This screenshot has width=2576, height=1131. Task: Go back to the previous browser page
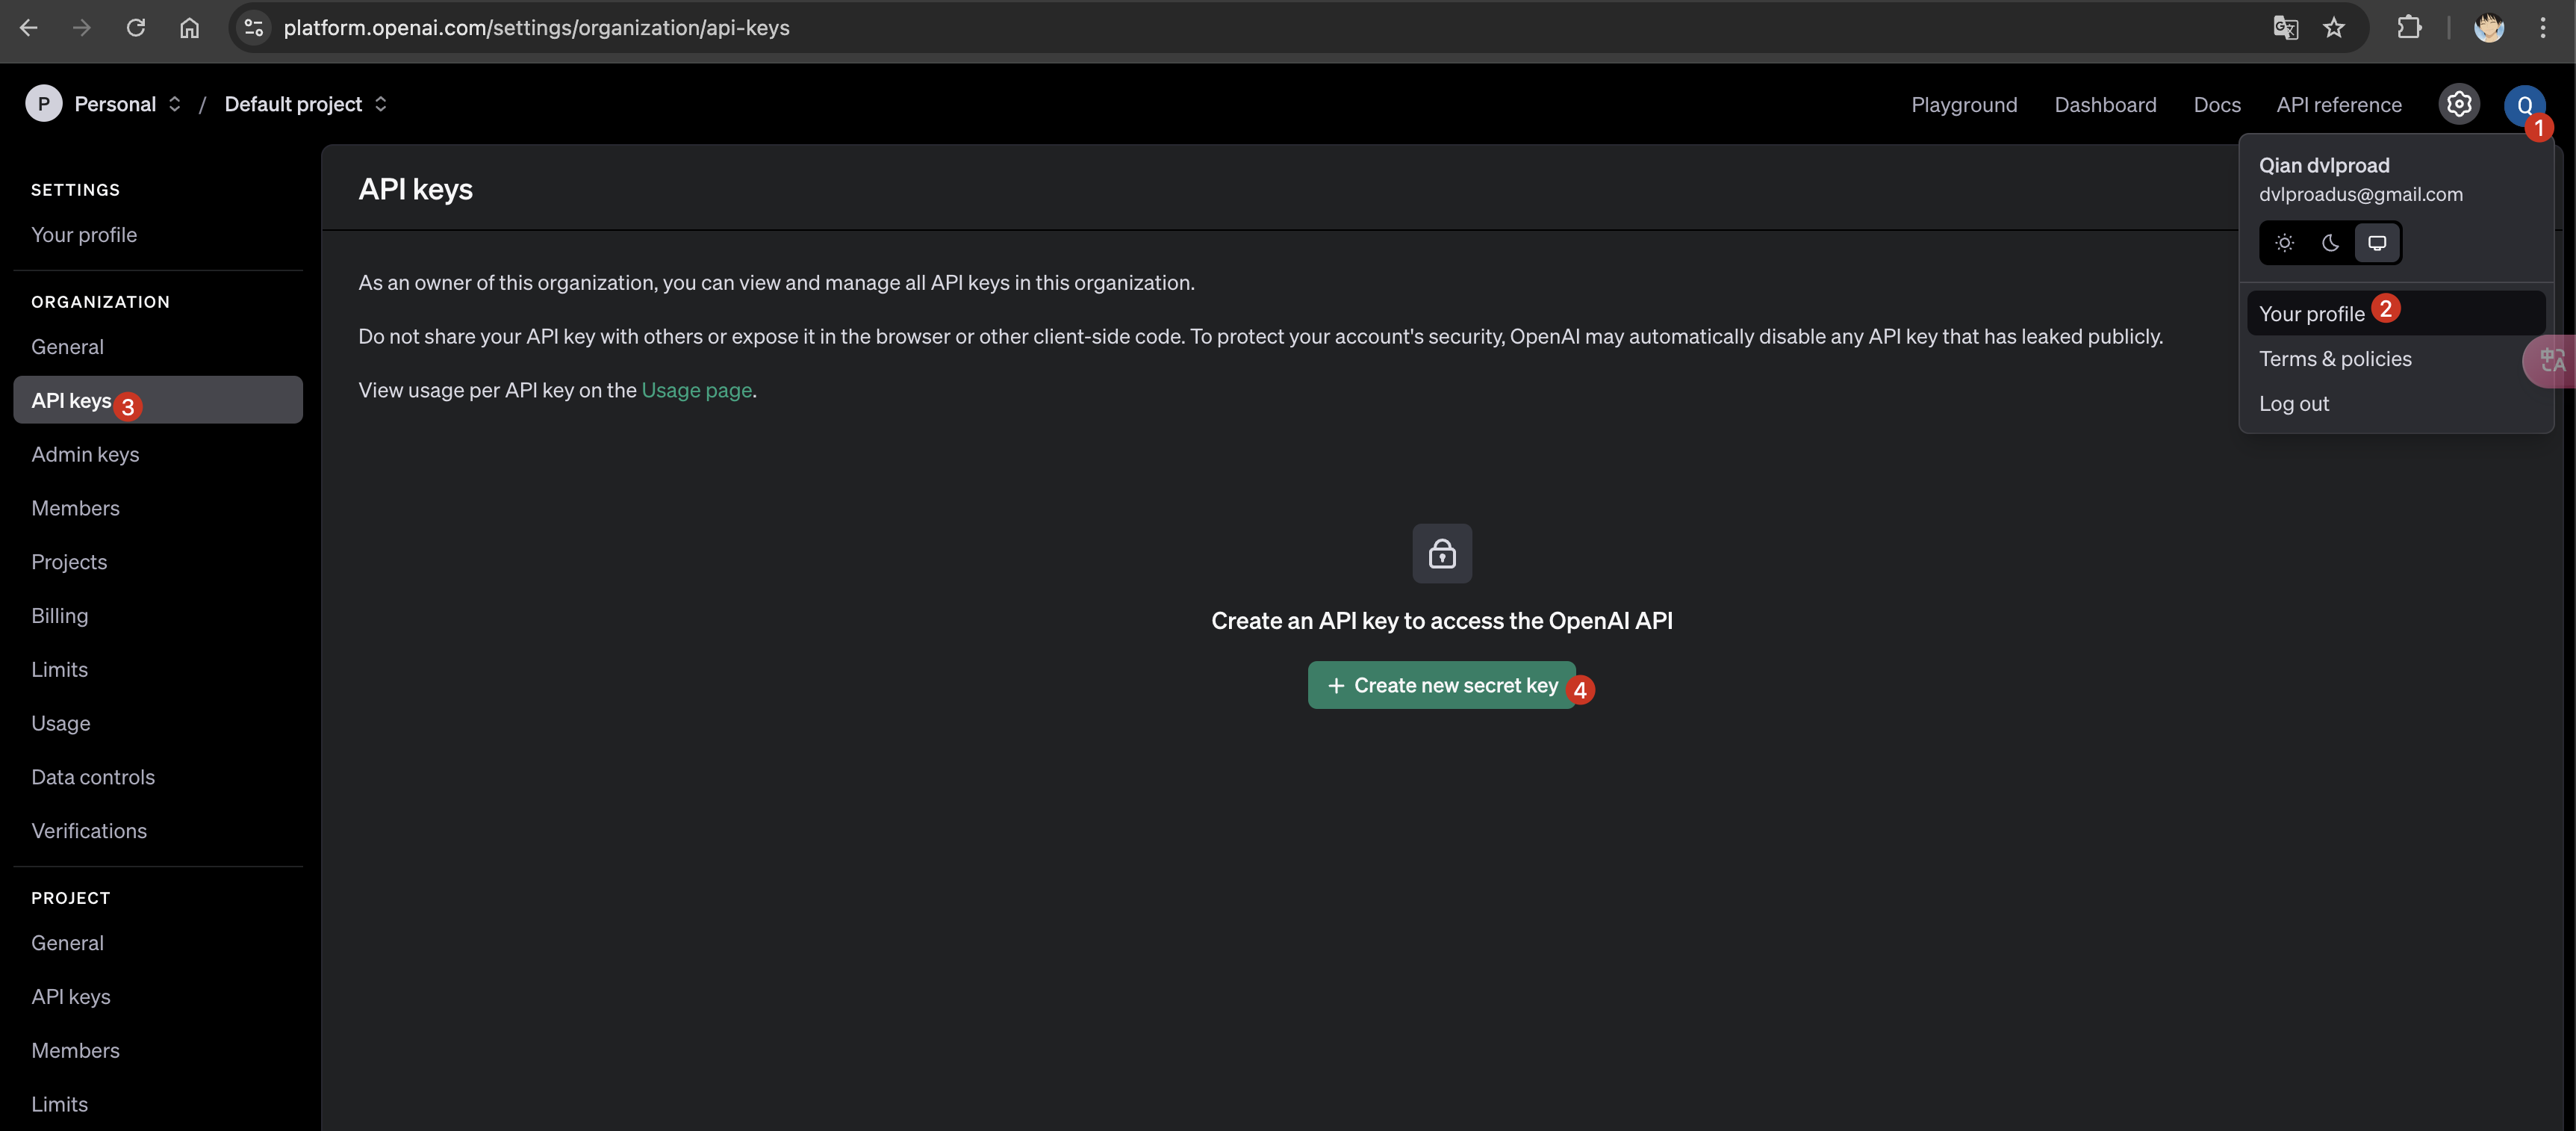pos(29,27)
